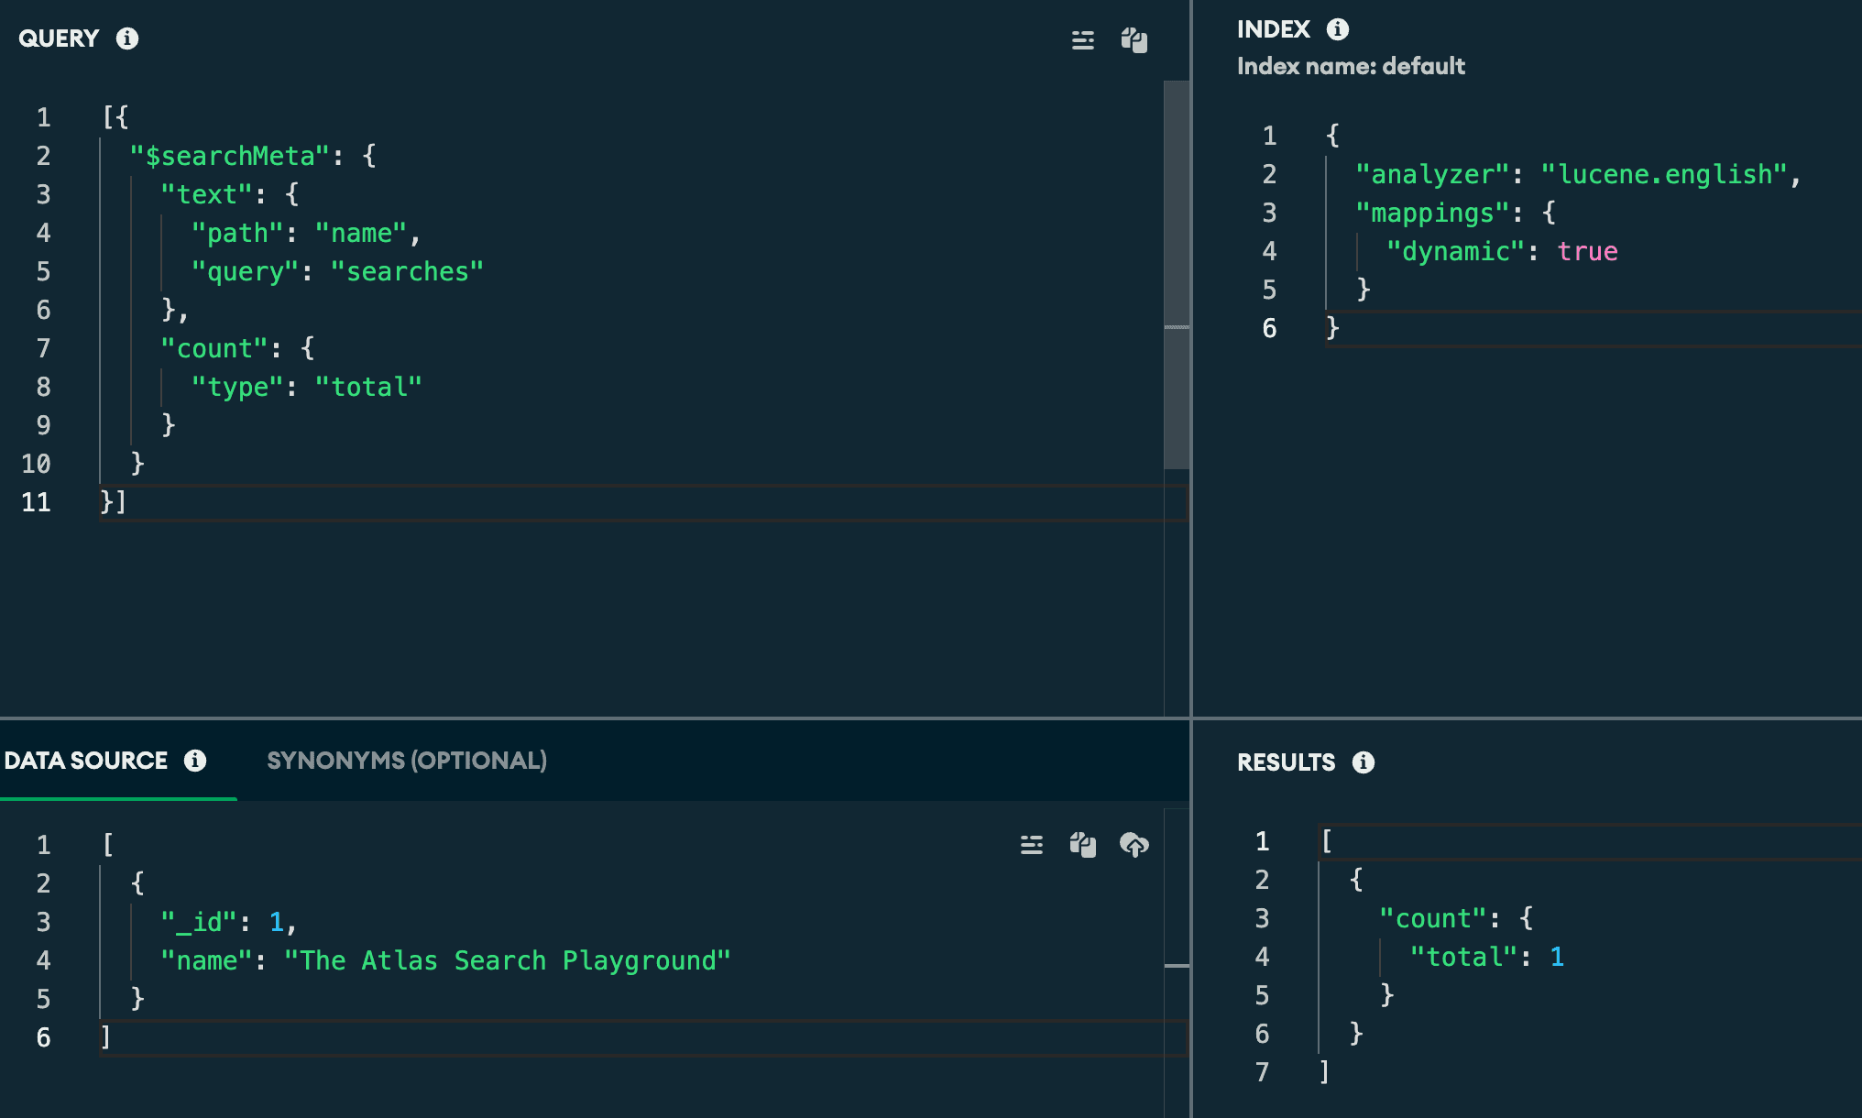Click the upload cloud icon in Data Source
1862x1118 pixels.
tap(1134, 845)
